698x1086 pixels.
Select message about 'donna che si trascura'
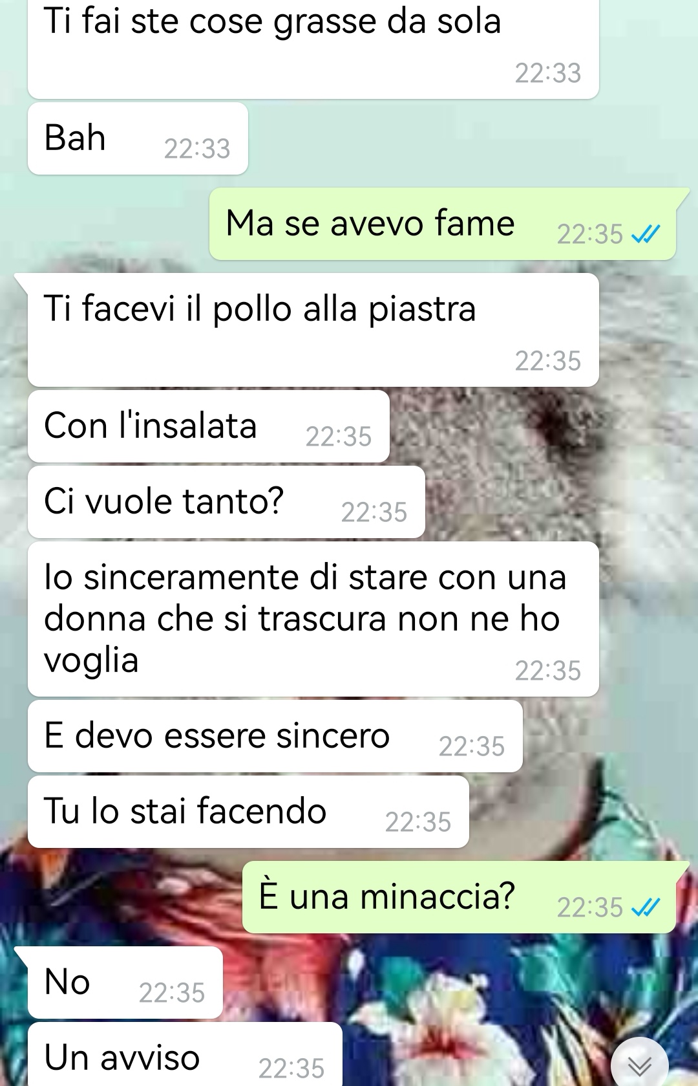point(313,619)
